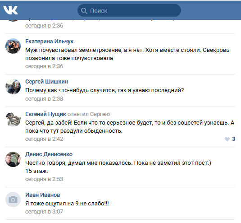
Task: Focus the Поиск search field
Action: coord(129,10)
